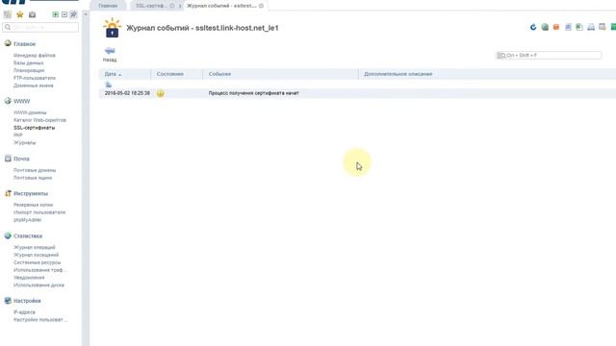
Task: Click the sidebar settings icon beside the minus
Action: 73,14
